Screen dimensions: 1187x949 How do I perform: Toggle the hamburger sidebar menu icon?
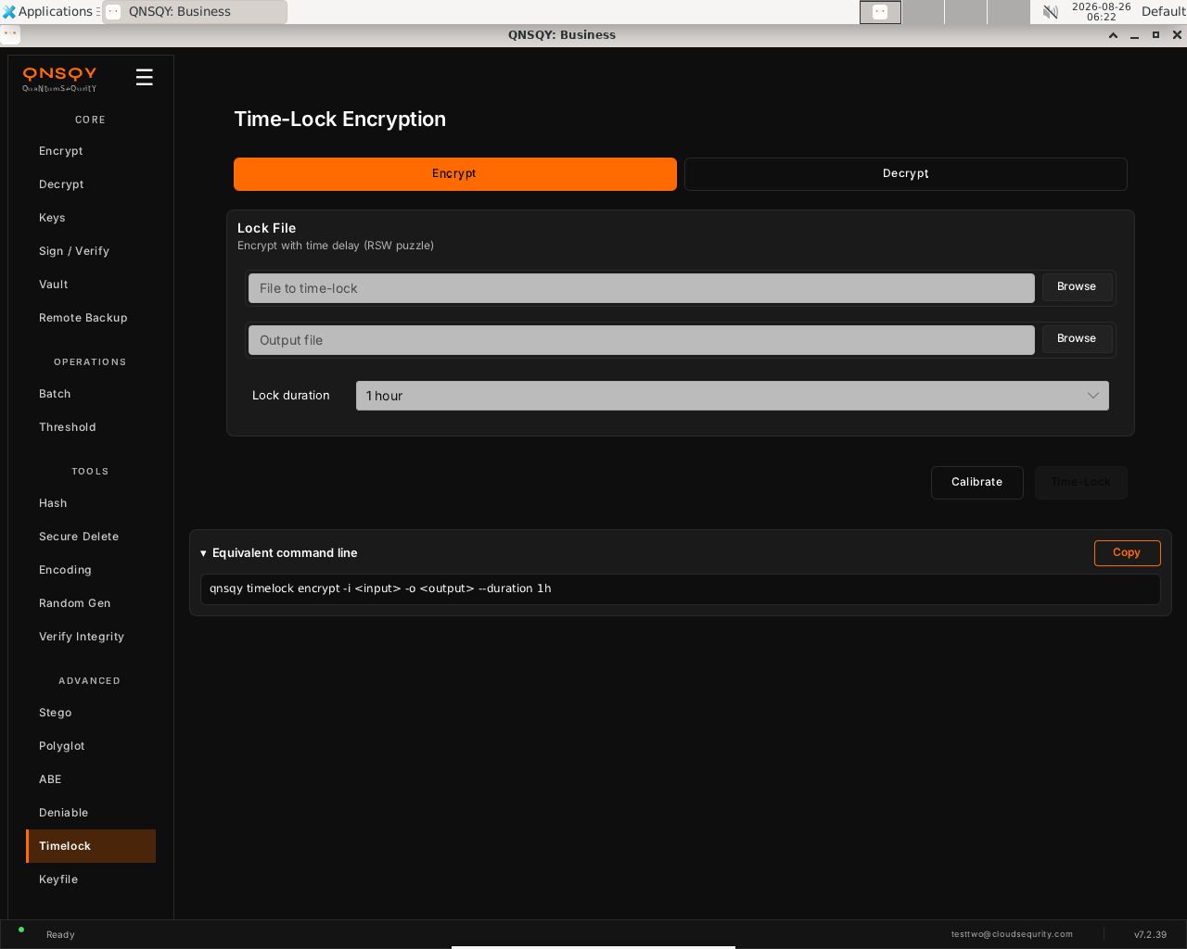click(144, 77)
